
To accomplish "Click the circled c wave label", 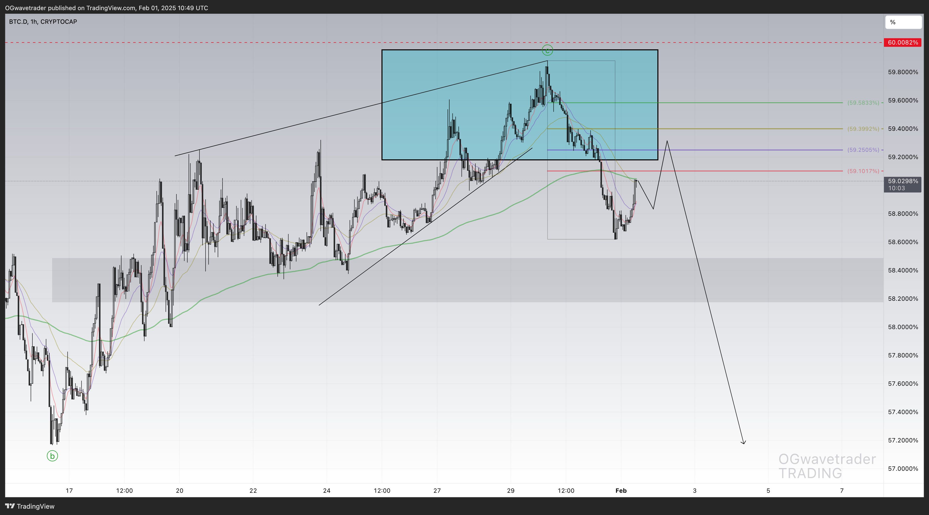I will click(548, 50).
